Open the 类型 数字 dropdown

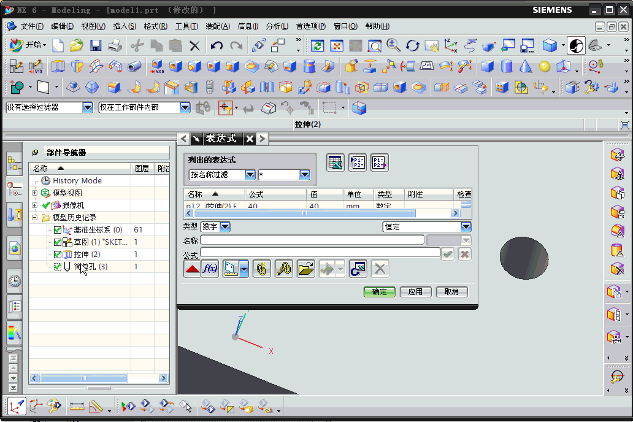pos(225,227)
